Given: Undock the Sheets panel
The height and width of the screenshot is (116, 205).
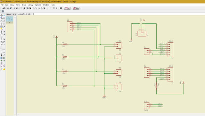Looking at the screenshot, I should (x=13, y=14).
